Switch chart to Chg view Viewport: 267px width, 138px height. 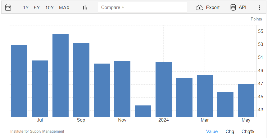[230, 131]
